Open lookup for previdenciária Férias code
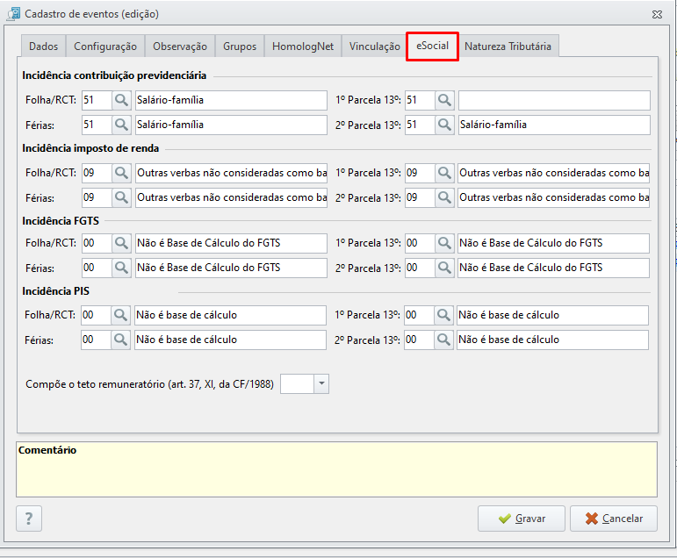677x558 pixels. (121, 125)
